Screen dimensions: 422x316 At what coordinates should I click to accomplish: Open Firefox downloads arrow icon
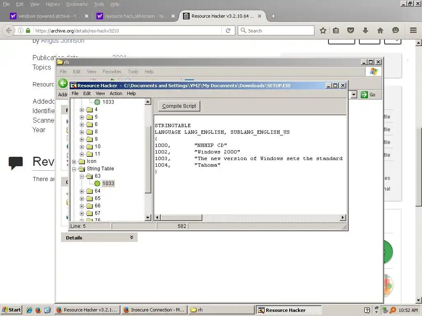(365, 30)
